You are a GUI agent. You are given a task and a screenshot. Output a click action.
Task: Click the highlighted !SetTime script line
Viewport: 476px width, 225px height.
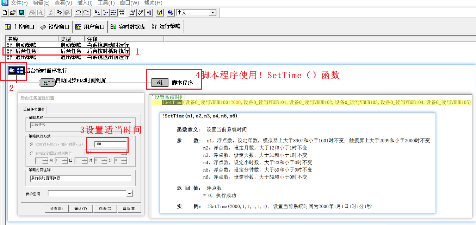click(311, 102)
